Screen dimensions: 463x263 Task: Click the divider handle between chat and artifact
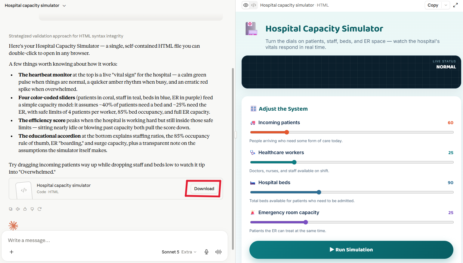click(x=236, y=135)
